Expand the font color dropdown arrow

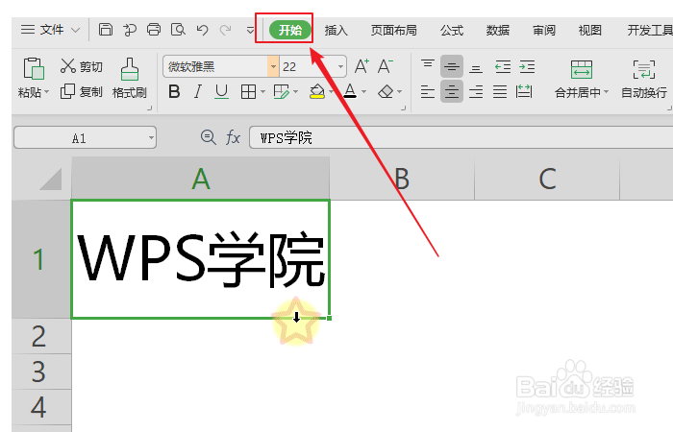point(364,92)
